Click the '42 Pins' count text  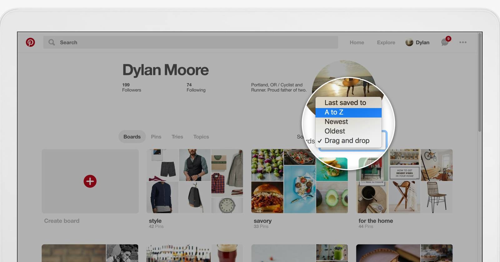(x=156, y=226)
